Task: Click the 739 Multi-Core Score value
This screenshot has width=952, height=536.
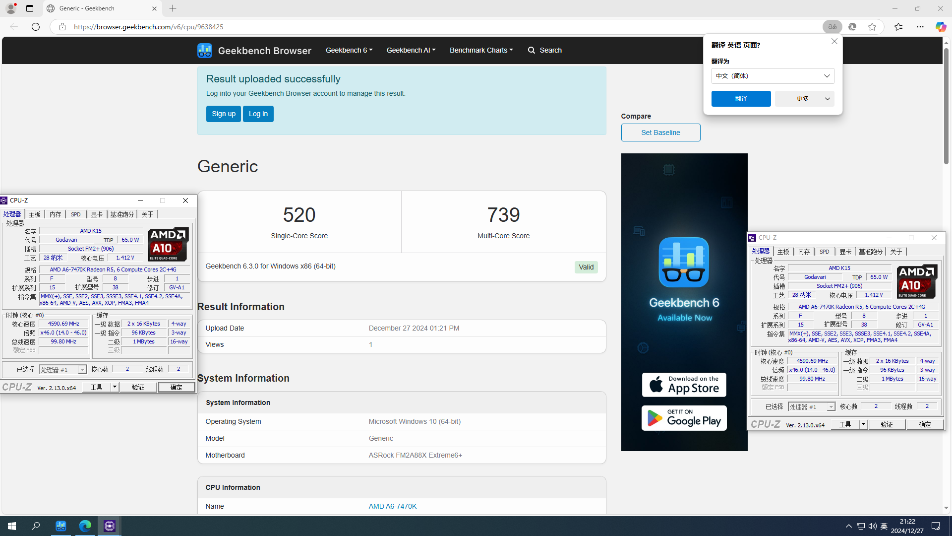Action: [x=503, y=215]
